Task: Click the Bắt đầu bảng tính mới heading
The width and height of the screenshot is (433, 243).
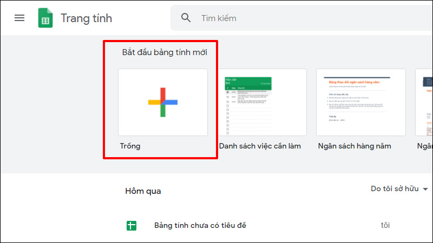Action: (165, 52)
